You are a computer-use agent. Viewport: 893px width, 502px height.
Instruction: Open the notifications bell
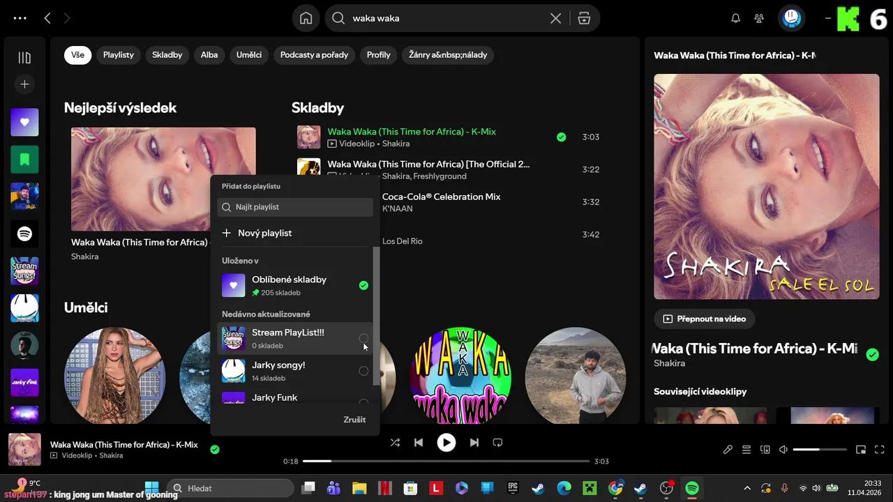[x=735, y=18]
